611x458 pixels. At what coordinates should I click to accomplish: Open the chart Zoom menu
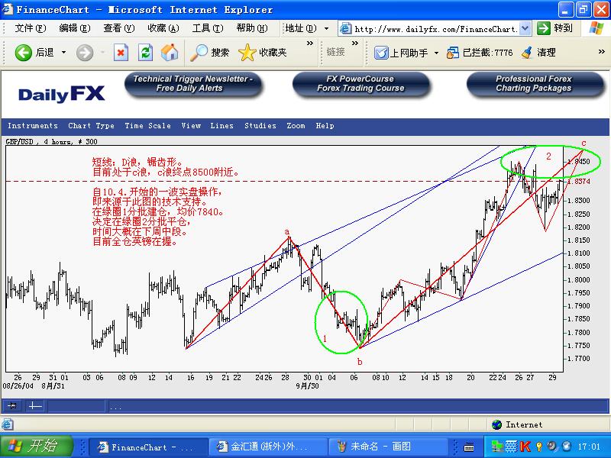296,126
